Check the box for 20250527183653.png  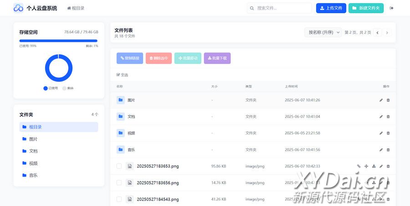click(119, 166)
